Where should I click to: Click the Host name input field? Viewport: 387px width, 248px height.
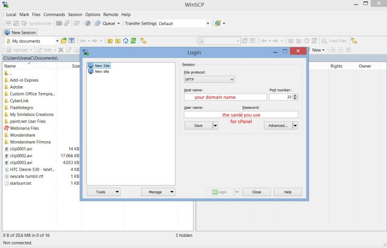click(225, 97)
